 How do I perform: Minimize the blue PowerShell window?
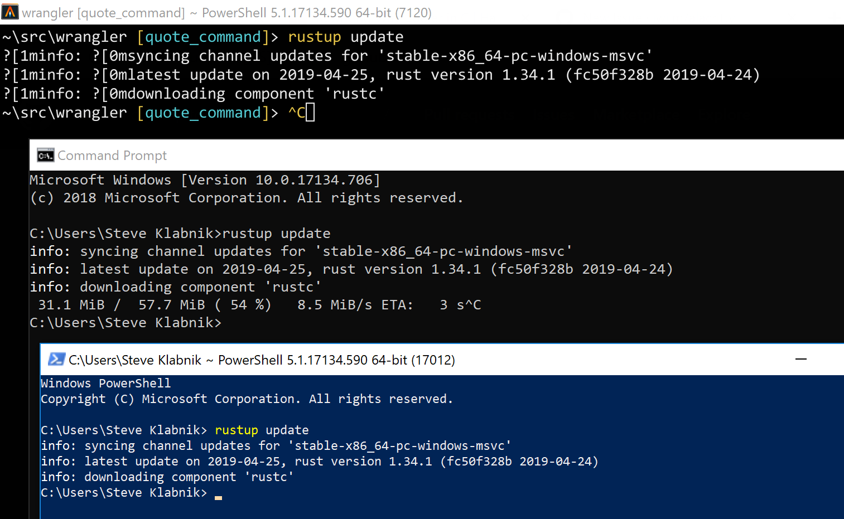coord(801,360)
